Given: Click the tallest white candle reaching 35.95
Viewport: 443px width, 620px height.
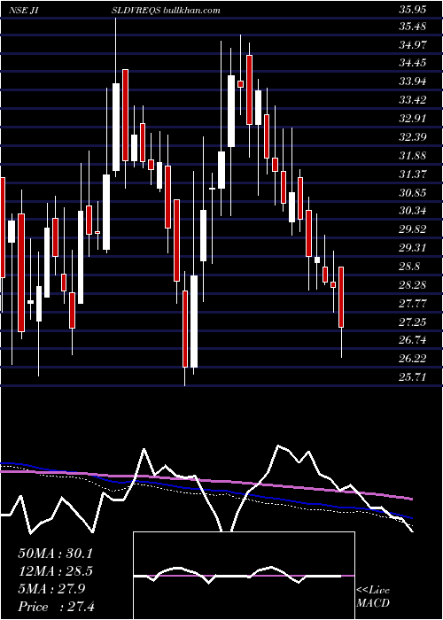Looking at the screenshot, I should [116, 128].
